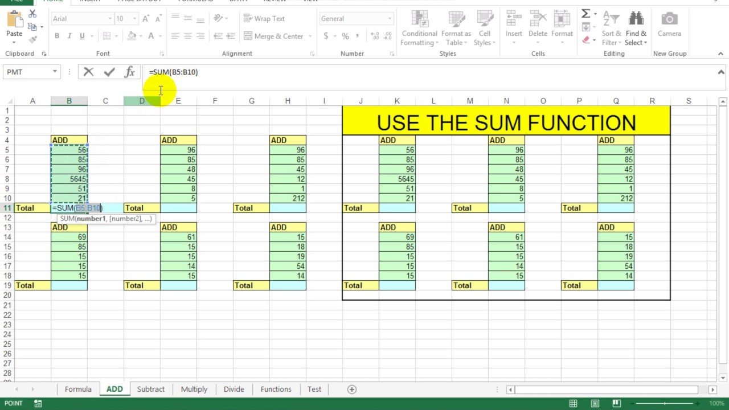Switch to Normal view in status bar
This screenshot has width=729, height=410.
pos(574,404)
